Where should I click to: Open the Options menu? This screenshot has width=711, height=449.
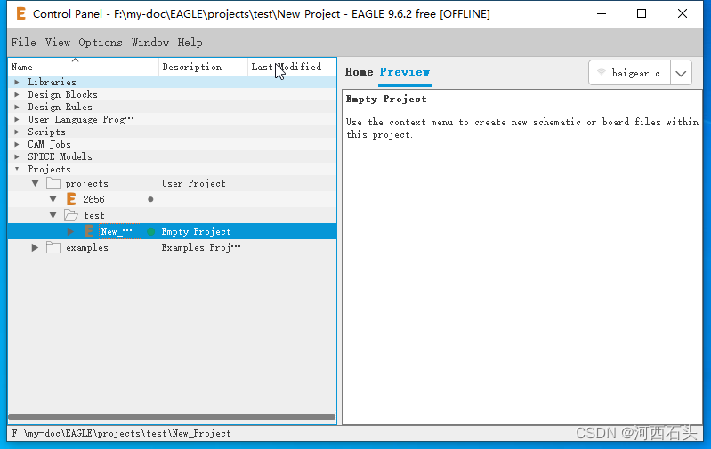[x=101, y=43]
